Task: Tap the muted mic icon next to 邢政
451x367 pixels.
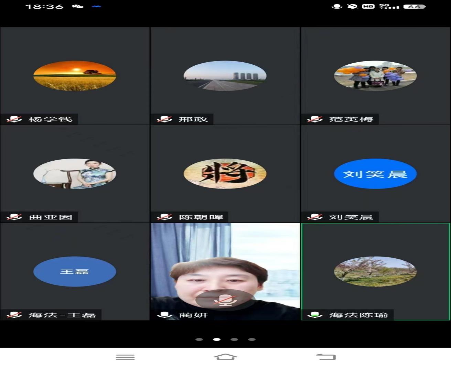Action: click(164, 119)
